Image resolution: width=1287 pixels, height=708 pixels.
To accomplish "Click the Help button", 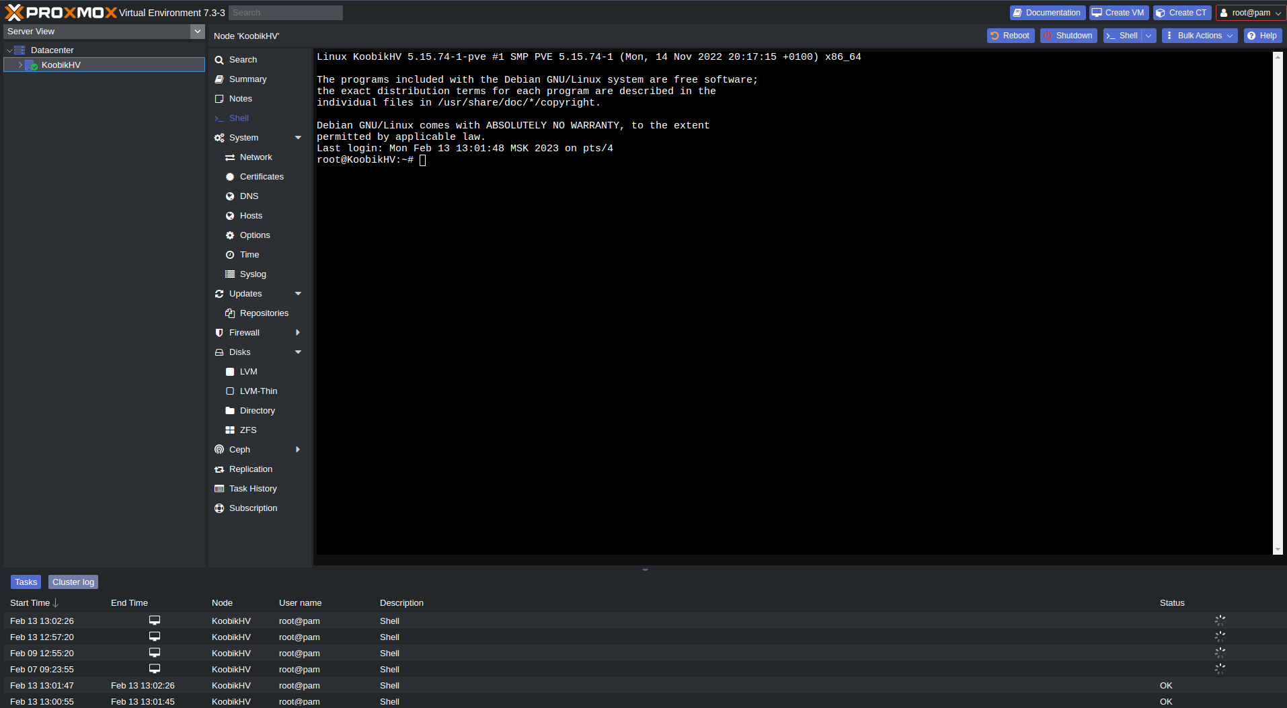I will [x=1262, y=36].
